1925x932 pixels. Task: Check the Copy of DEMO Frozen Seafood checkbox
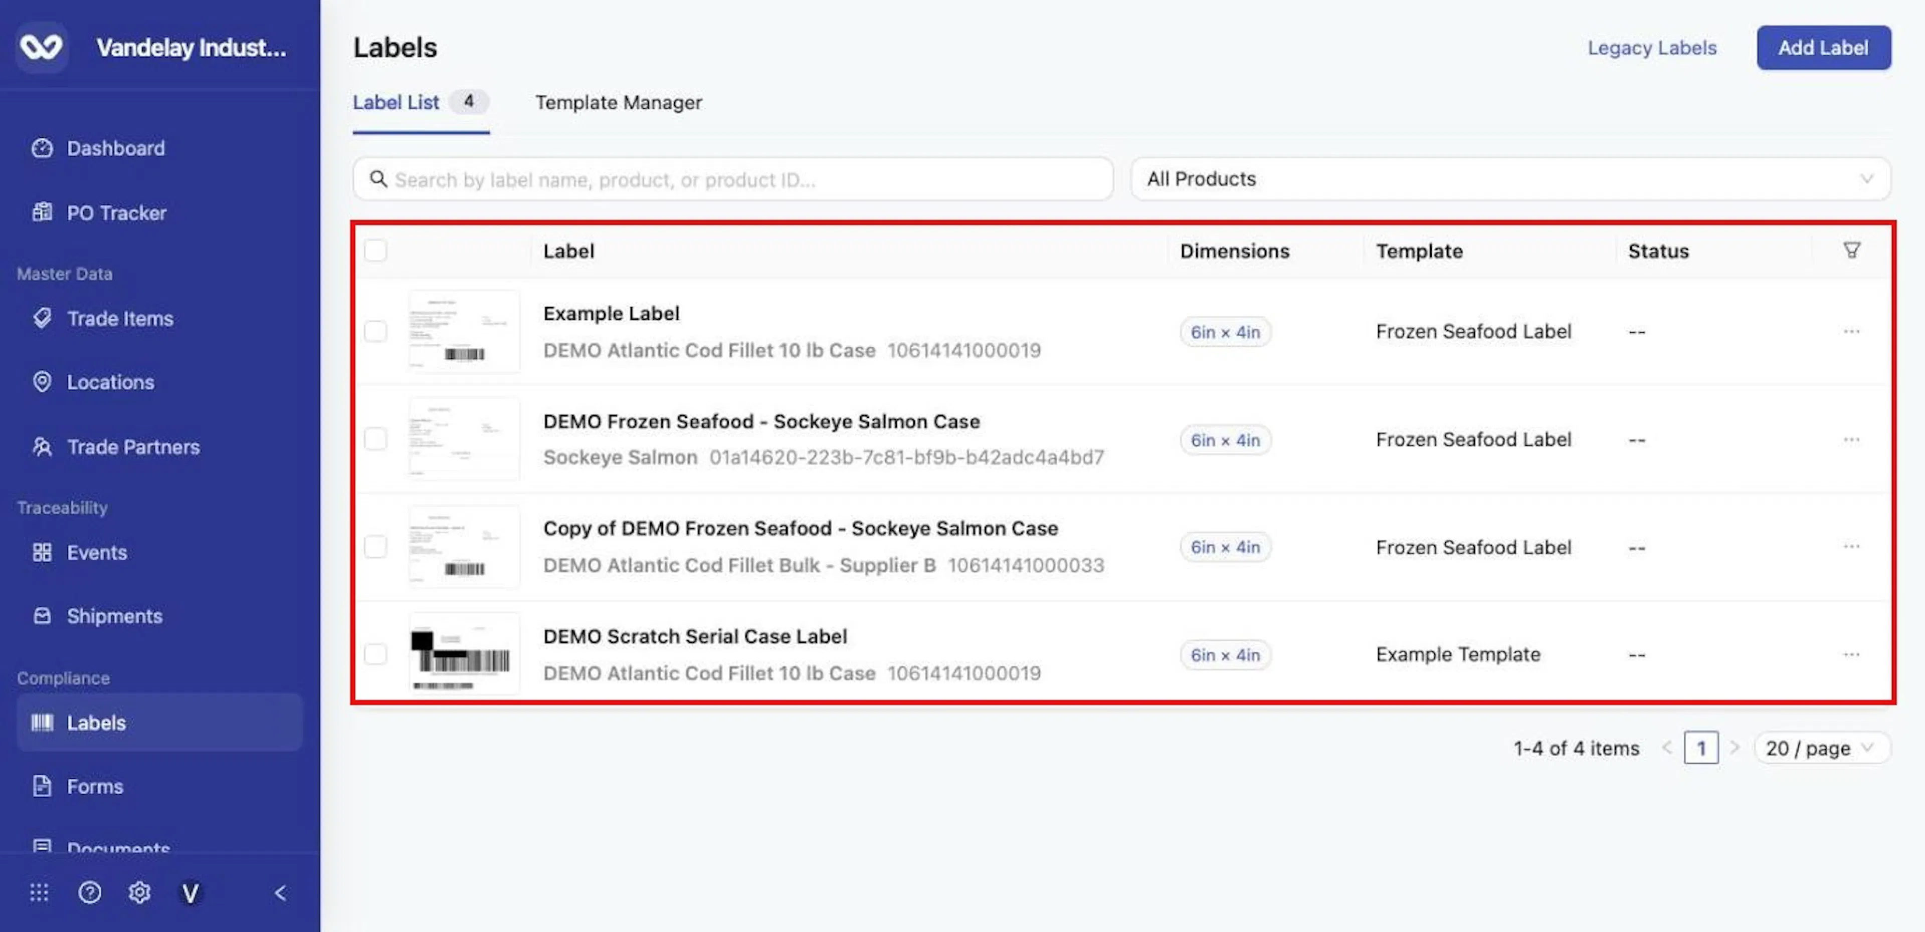tap(375, 547)
